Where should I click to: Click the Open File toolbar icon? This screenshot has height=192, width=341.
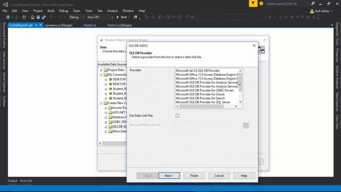click(x=33, y=17)
